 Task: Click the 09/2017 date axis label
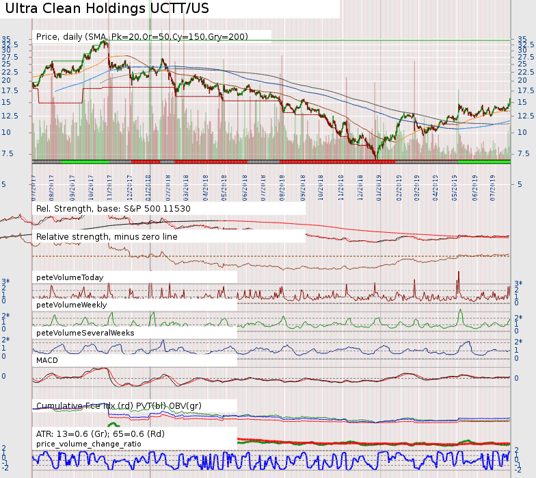[72, 188]
